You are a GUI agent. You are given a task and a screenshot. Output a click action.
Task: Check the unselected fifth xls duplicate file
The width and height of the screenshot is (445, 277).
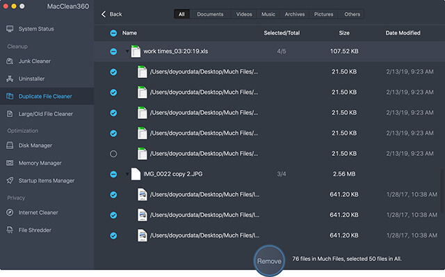click(x=113, y=154)
